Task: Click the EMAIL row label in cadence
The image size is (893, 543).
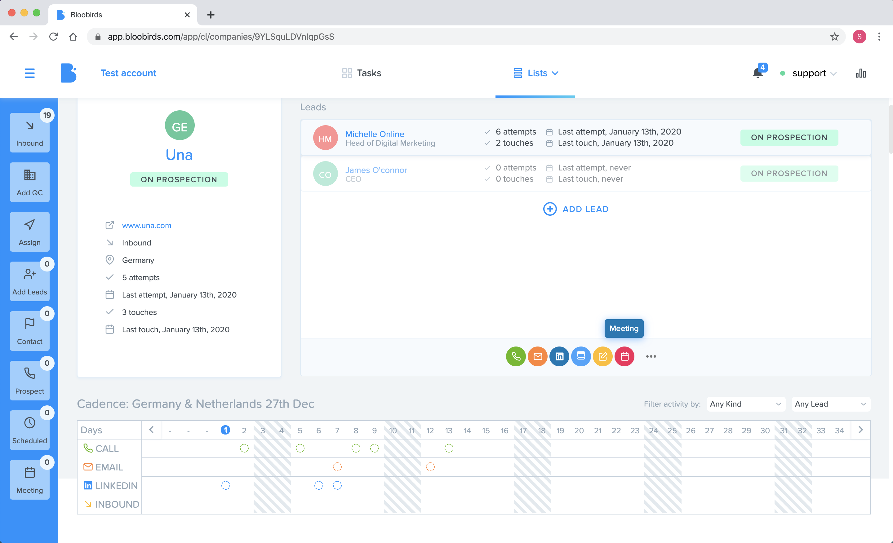Action: [103, 467]
